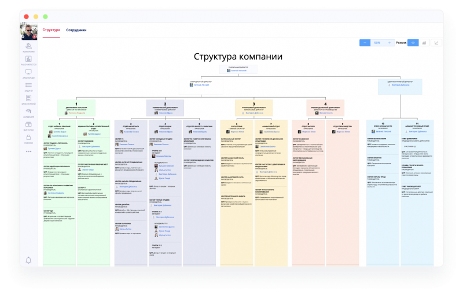The height and width of the screenshot is (296, 463).
Task: Select the Структура tab
Action: (51, 29)
